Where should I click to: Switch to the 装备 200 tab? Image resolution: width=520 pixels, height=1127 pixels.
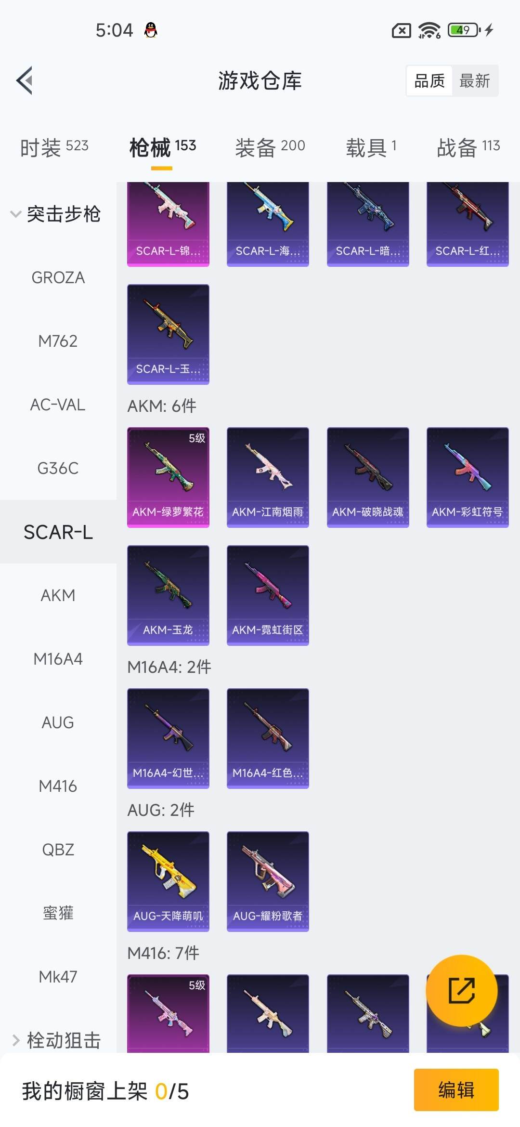point(270,147)
